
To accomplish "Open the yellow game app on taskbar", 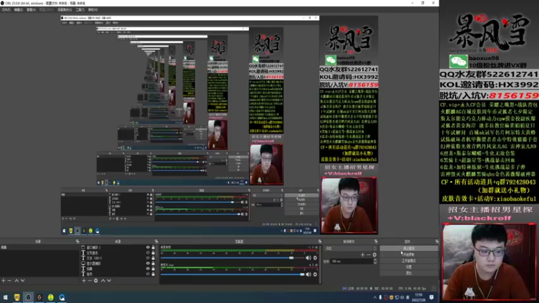I will tap(17, 298).
